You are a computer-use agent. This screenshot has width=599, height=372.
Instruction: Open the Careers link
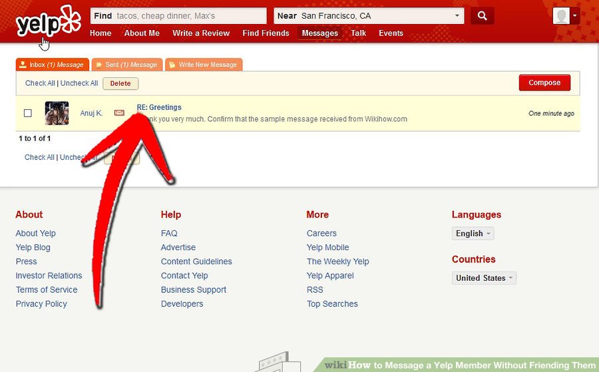click(321, 234)
